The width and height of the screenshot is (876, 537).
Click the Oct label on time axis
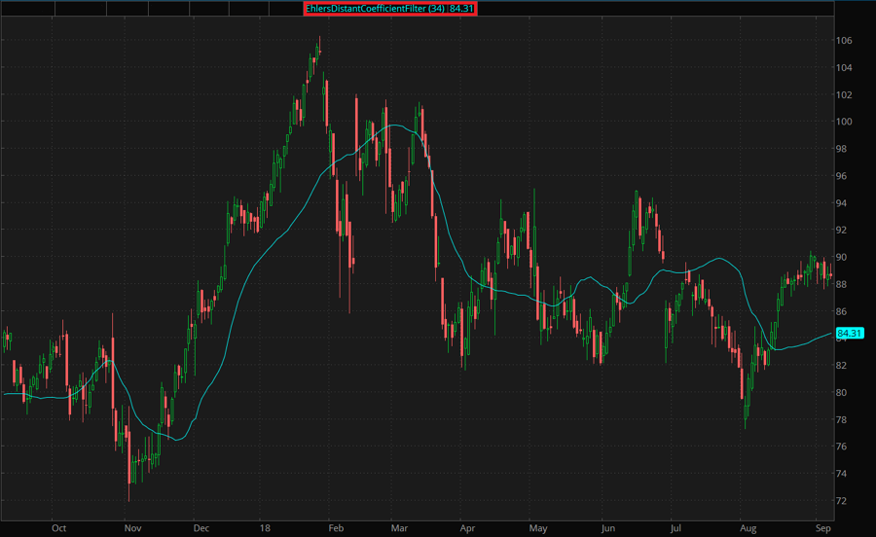pos(58,527)
